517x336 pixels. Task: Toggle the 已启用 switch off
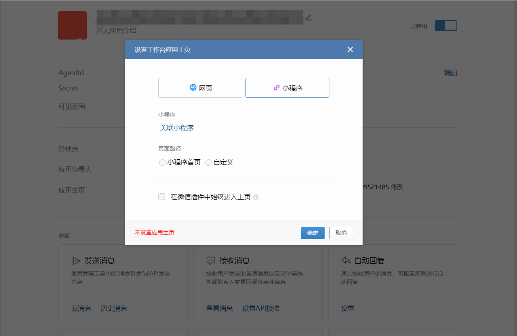point(446,25)
